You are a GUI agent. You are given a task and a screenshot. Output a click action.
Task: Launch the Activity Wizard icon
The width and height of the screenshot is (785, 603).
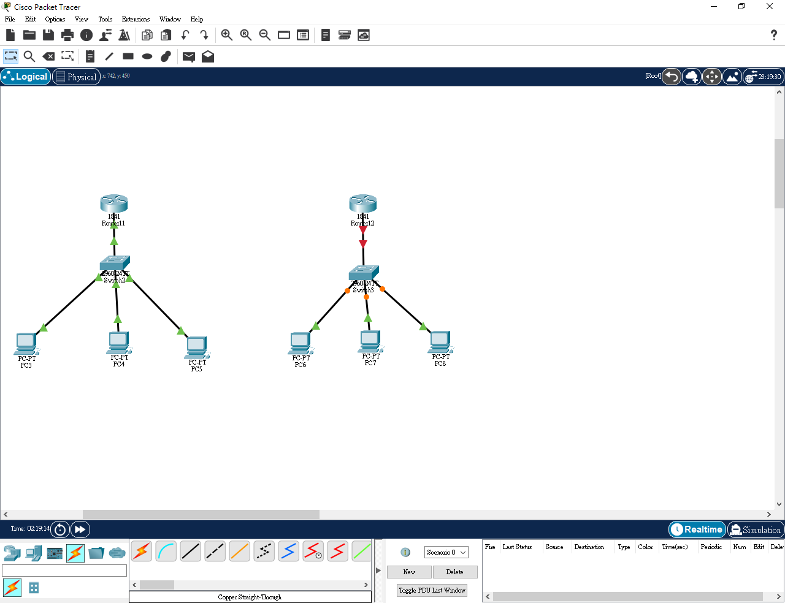coord(105,35)
